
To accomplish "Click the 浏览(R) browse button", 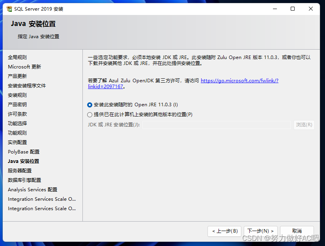I will (x=304, y=125).
